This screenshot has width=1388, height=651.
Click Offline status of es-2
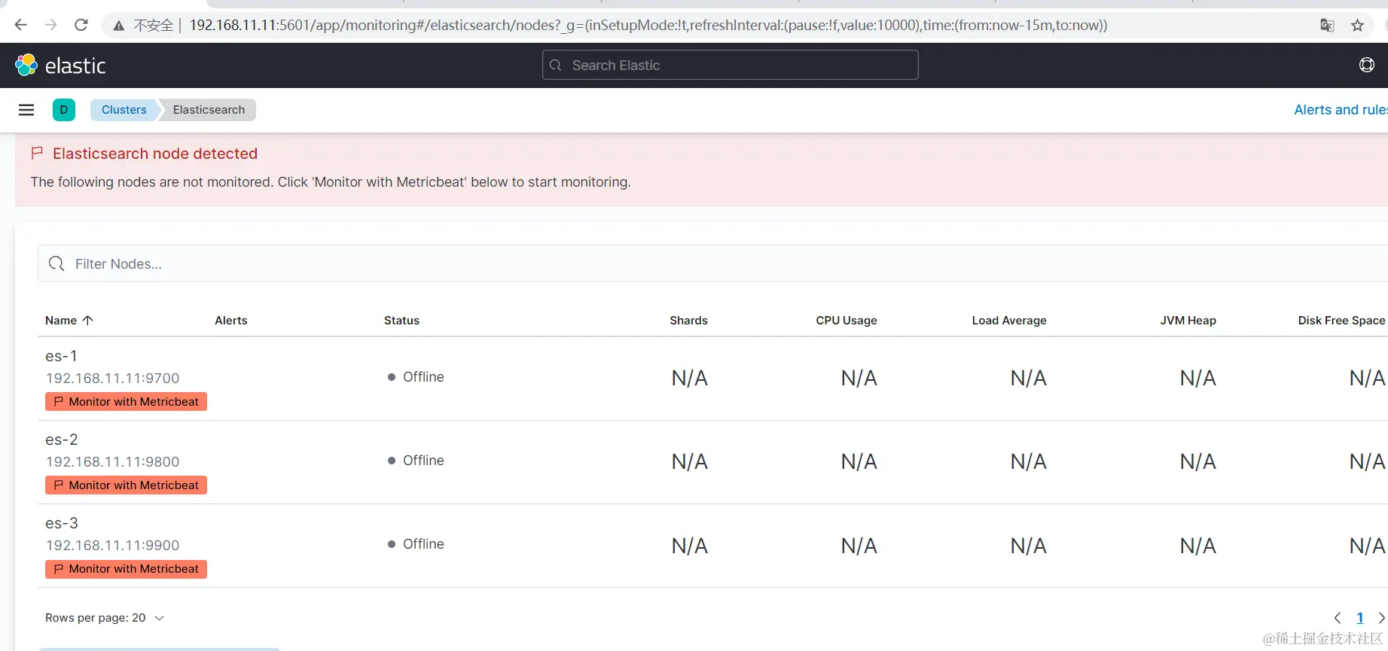pos(416,461)
